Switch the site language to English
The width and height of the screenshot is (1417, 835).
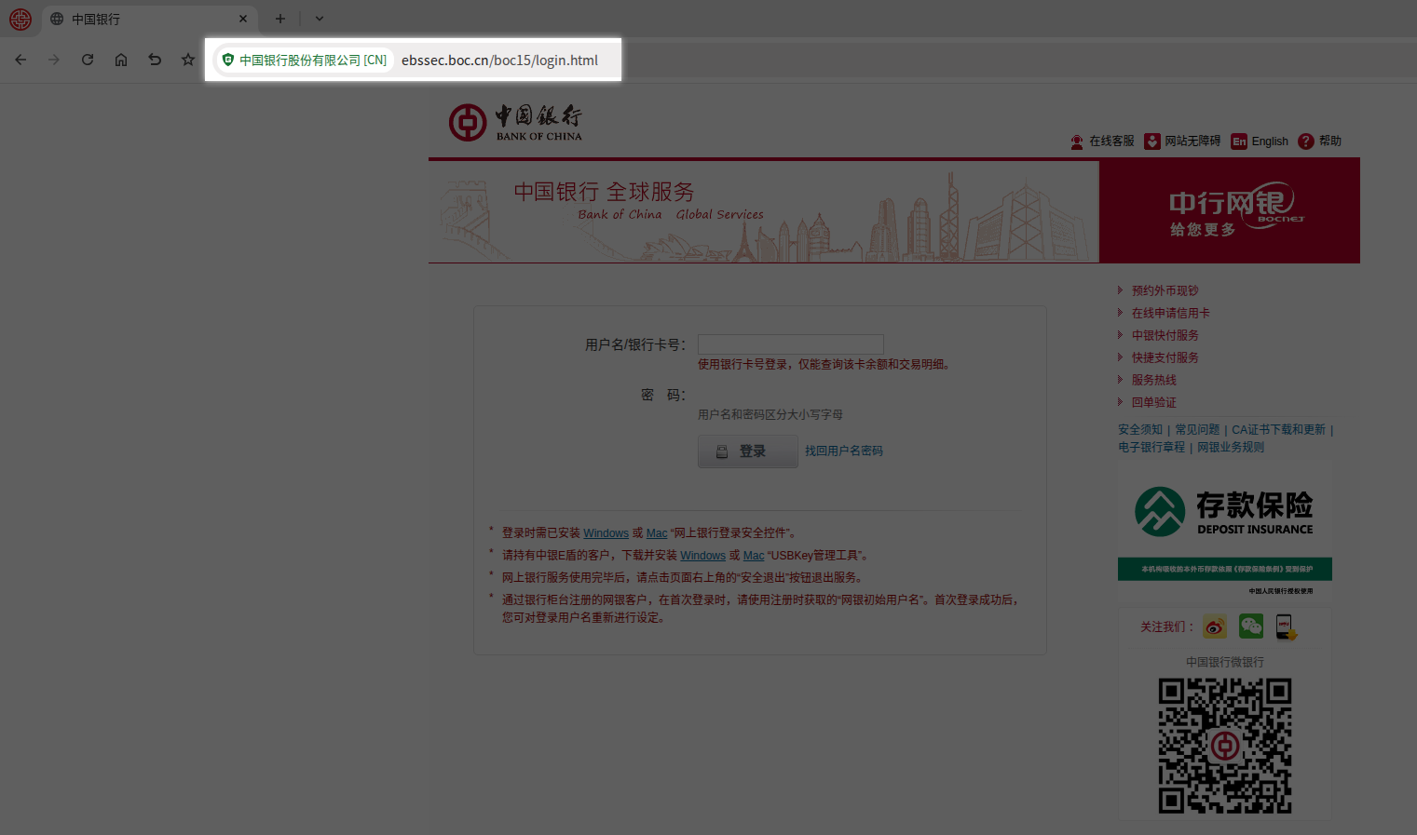pyautogui.click(x=1260, y=141)
